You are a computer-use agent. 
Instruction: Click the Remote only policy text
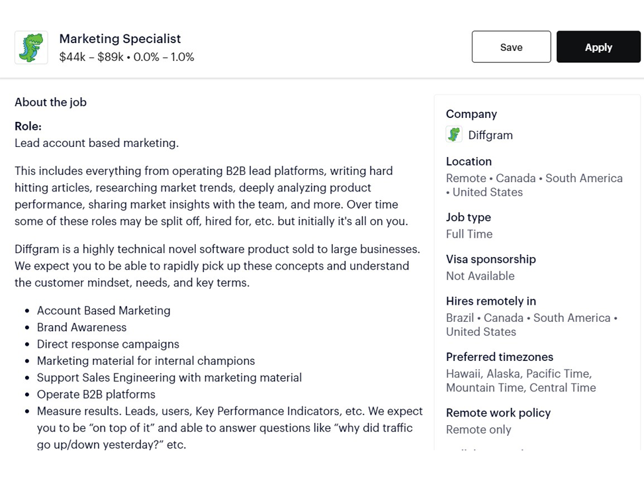479,430
